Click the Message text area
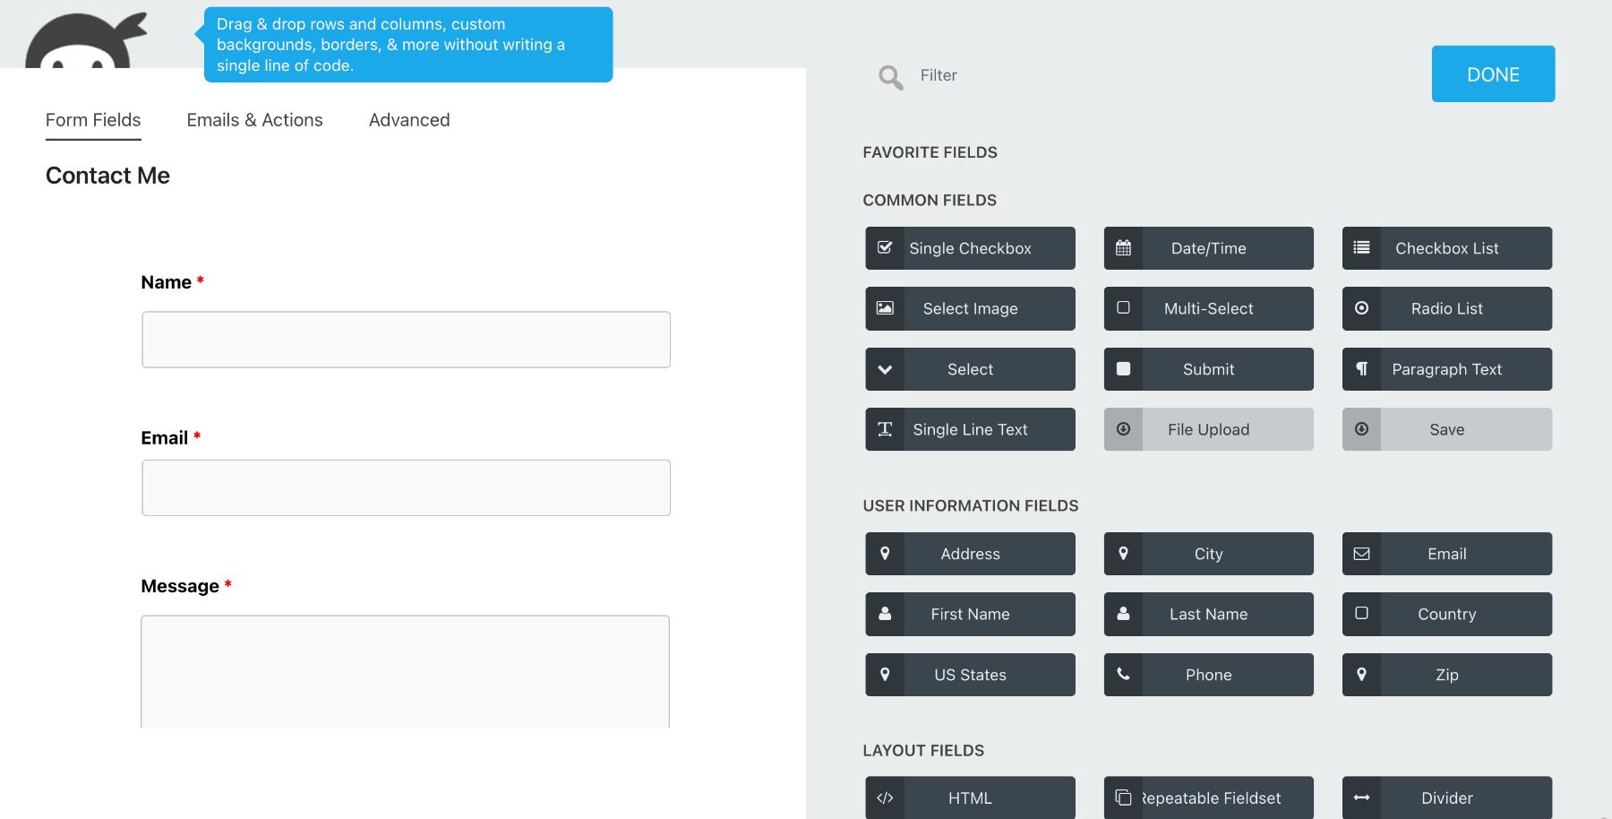1612x819 pixels. coord(405,672)
